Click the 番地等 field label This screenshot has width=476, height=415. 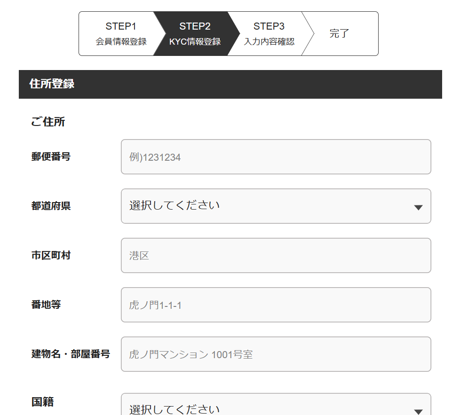pyautogui.click(x=46, y=305)
